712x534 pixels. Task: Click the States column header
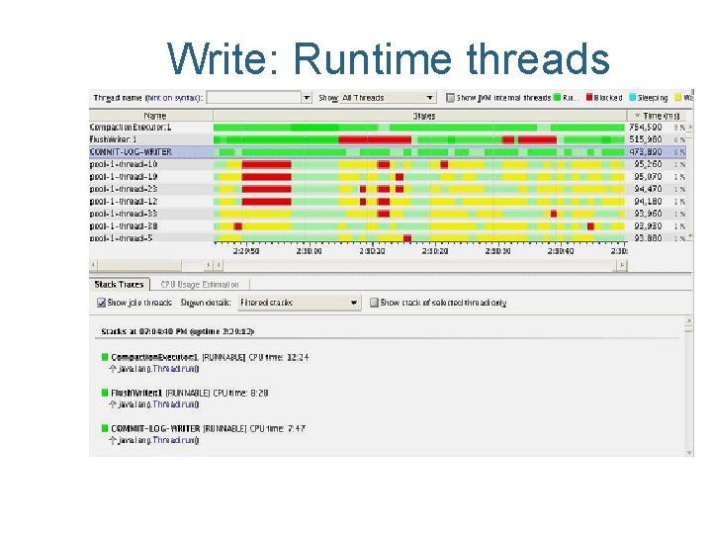pyautogui.click(x=420, y=116)
